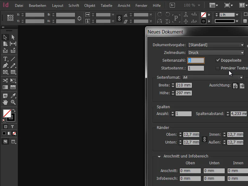This screenshot has height=186, width=248.
Task: Swap fill and stroke colors arrow
Action: click(x=14, y=110)
